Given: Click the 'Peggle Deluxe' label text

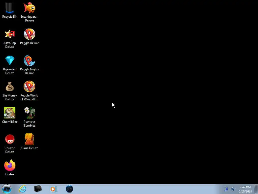Looking at the screenshot, I should [x=29, y=43].
